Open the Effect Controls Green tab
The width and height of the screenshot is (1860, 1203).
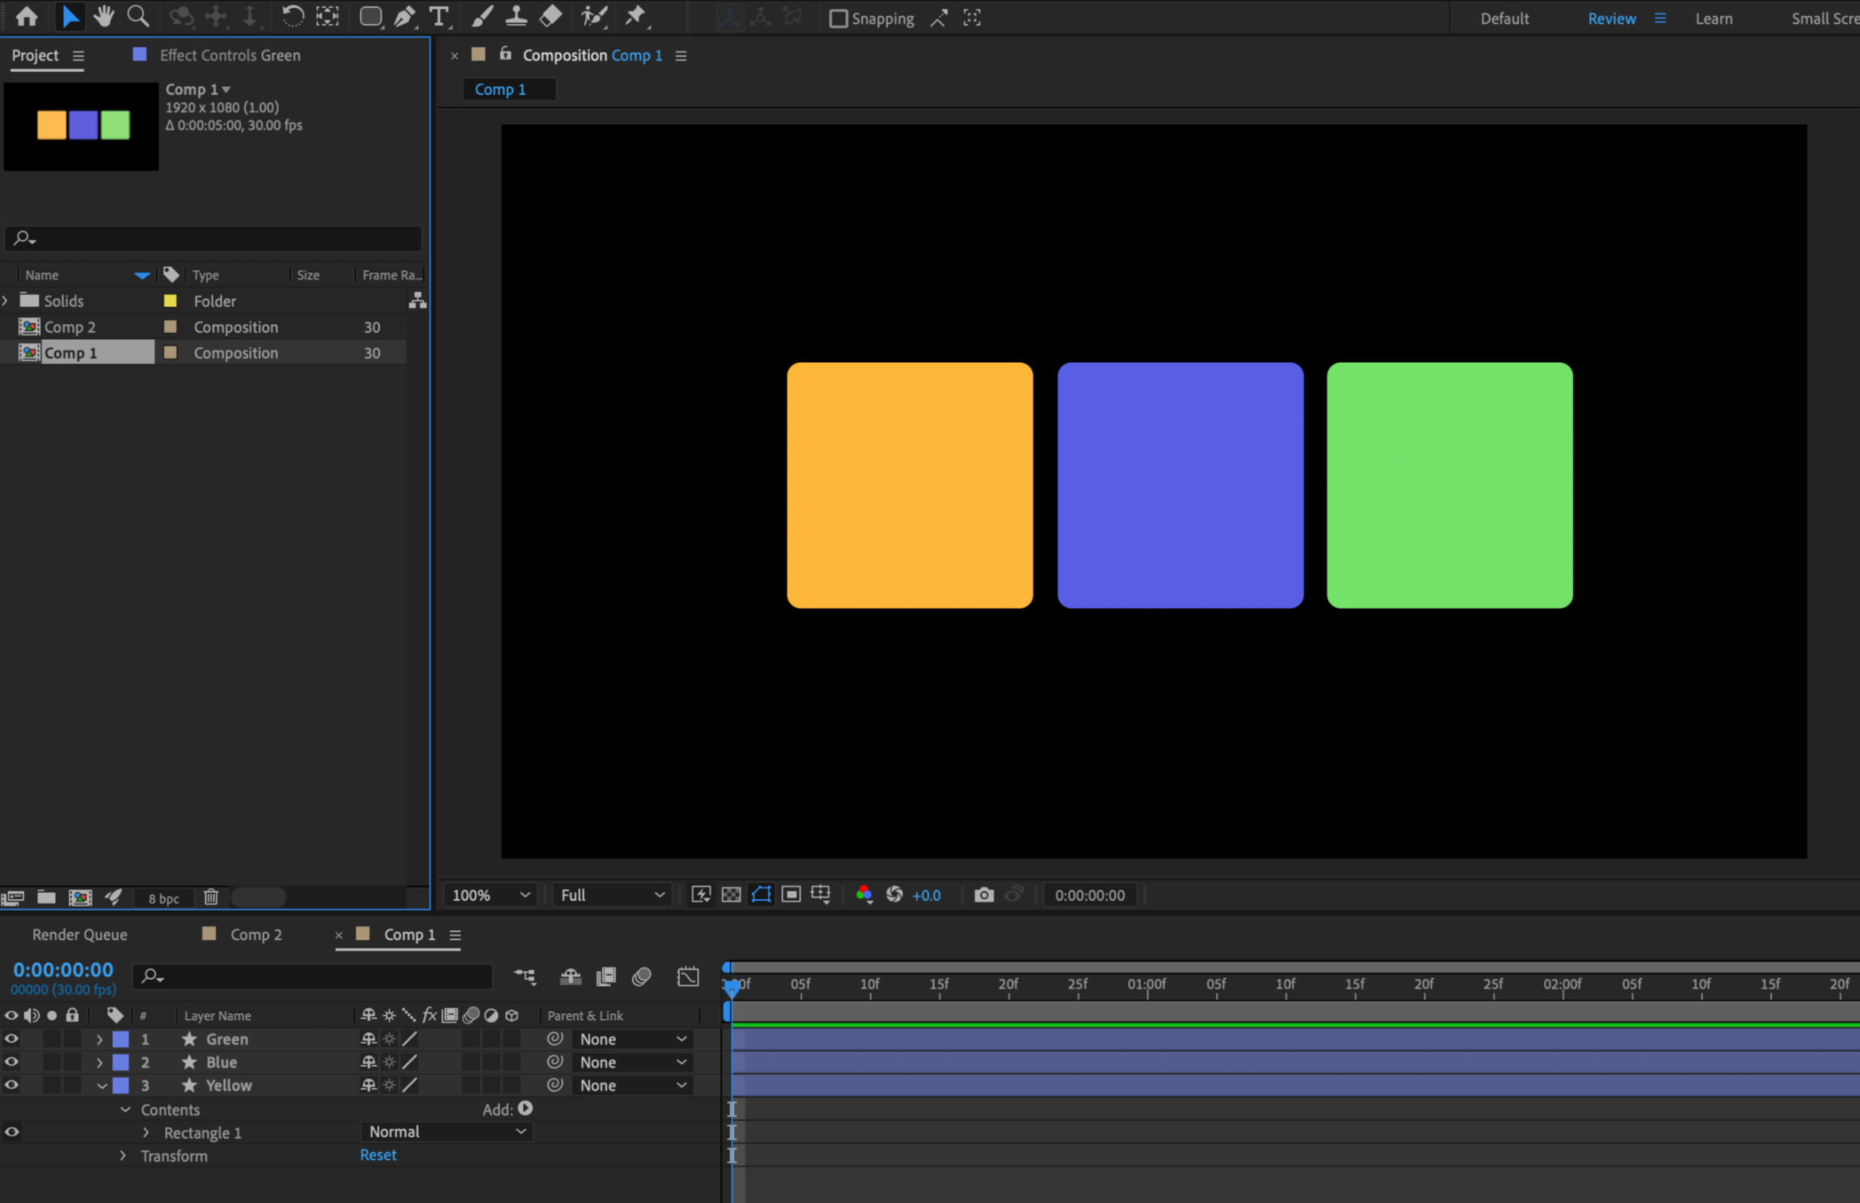click(x=230, y=56)
